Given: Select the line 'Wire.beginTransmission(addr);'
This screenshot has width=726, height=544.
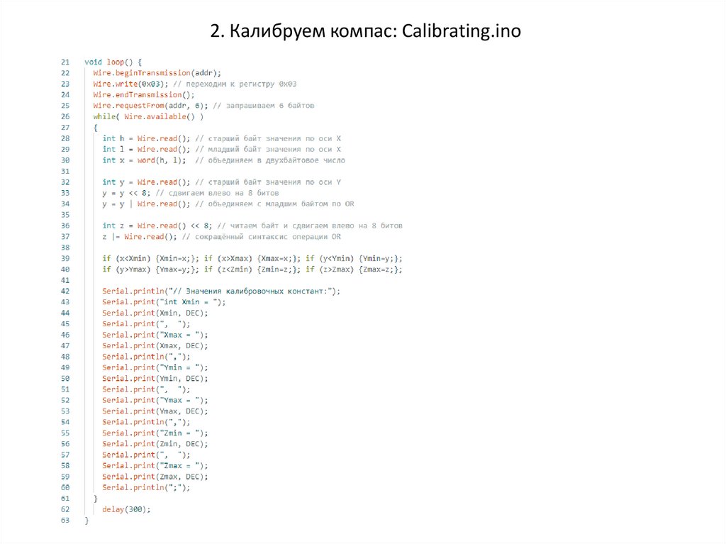Looking at the screenshot, I should point(157,73).
